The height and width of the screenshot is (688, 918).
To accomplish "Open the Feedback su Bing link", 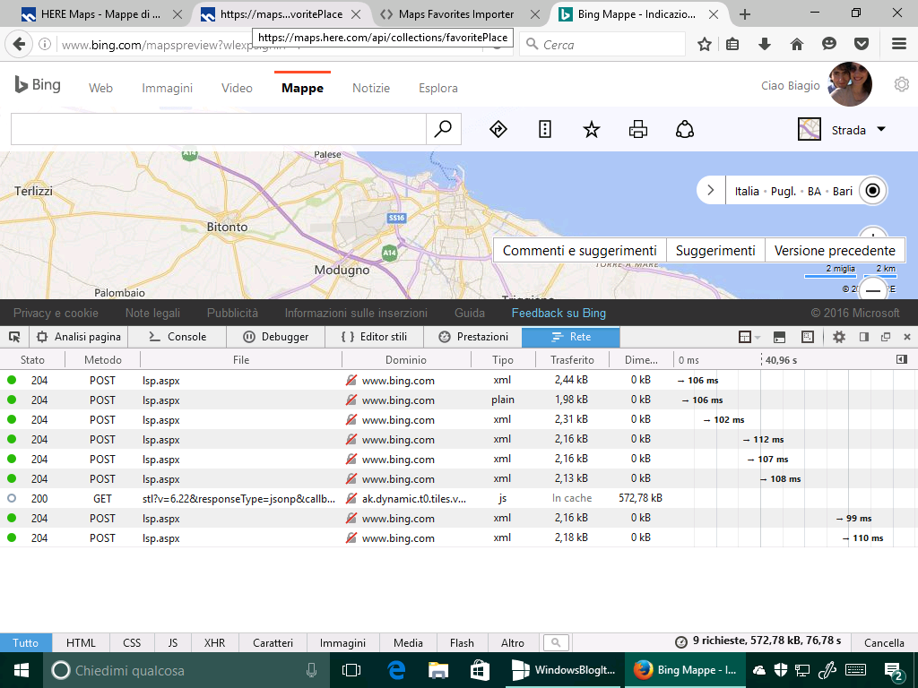I will click(559, 313).
